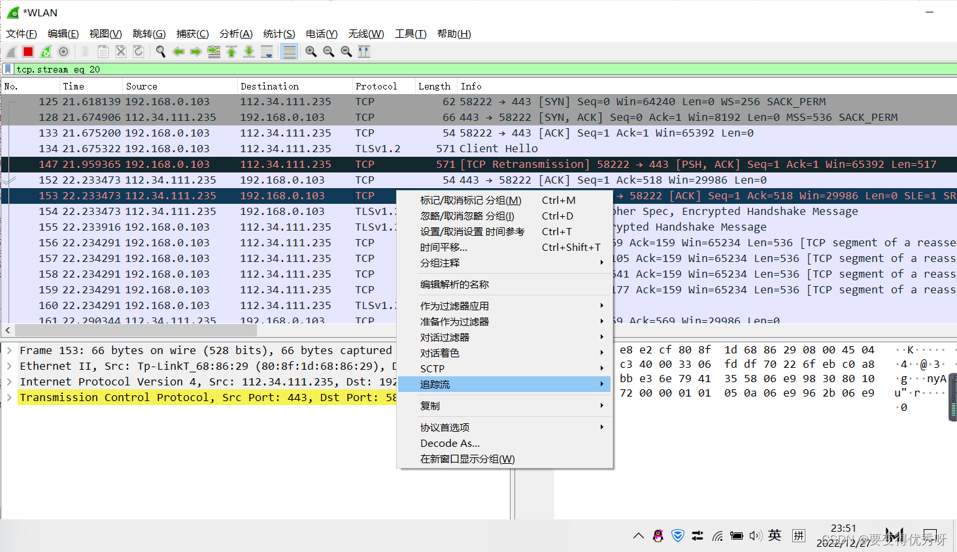Toggle packet list colorization icon
957x552 pixels.
coord(289,52)
